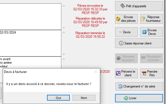Image resolution: width=166 pixels, height=104 pixels.
Task: Click the Devis button icon
Action: click(x=120, y=32)
